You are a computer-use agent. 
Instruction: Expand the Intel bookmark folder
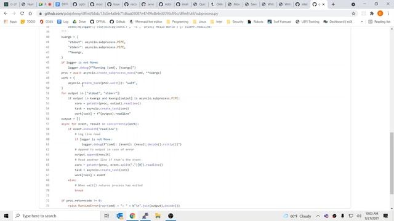[x=216, y=22]
